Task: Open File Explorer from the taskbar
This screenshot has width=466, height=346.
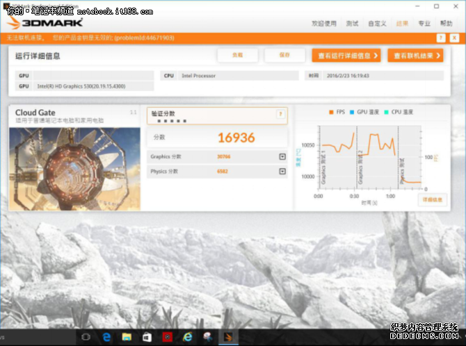Action: click(x=127, y=337)
